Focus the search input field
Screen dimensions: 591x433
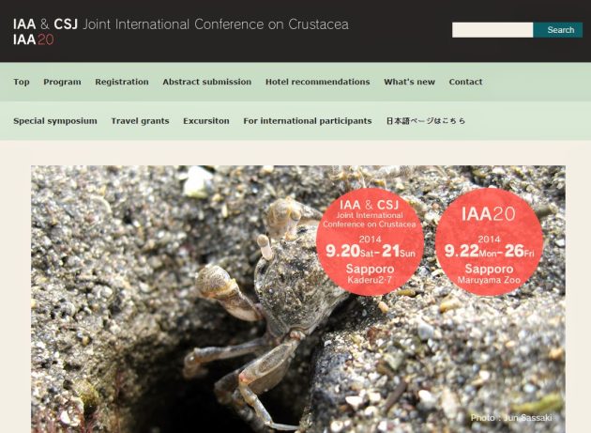(492, 30)
